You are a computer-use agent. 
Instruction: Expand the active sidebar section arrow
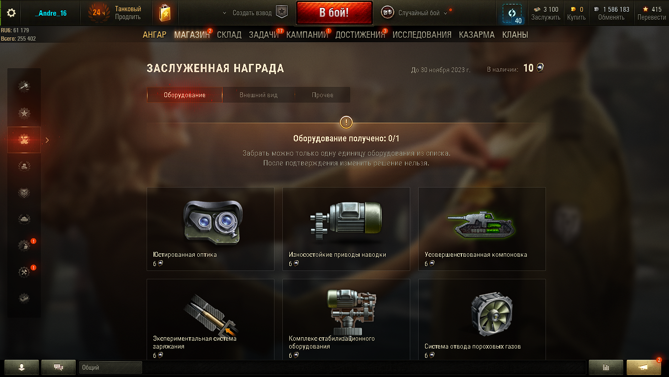point(47,140)
